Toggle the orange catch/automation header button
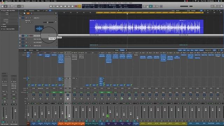The image size is (224, 126). (x=28, y=13)
